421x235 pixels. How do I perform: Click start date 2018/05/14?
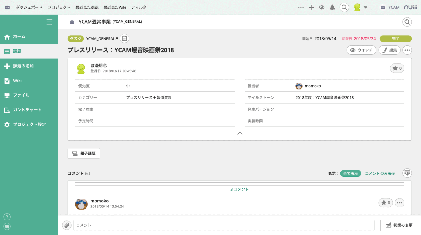(325, 39)
